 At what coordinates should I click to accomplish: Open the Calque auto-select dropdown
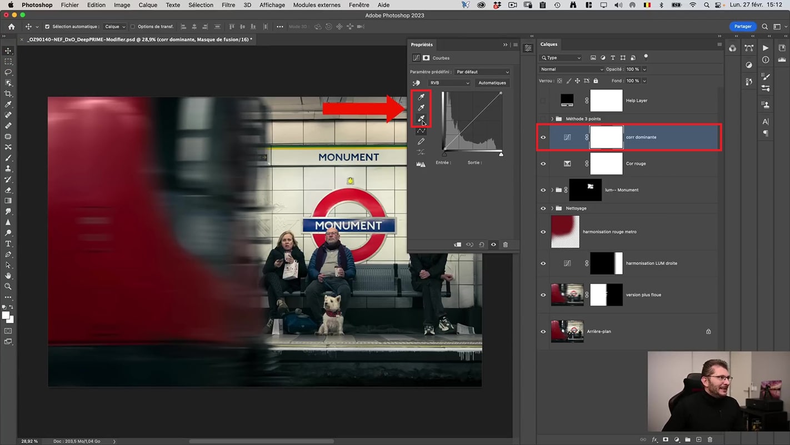pyautogui.click(x=115, y=27)
